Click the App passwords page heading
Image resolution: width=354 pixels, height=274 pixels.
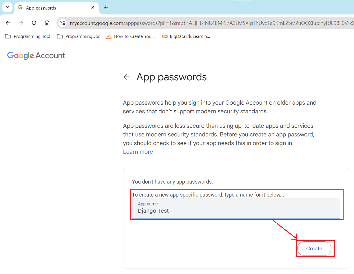tap(171, 77)
